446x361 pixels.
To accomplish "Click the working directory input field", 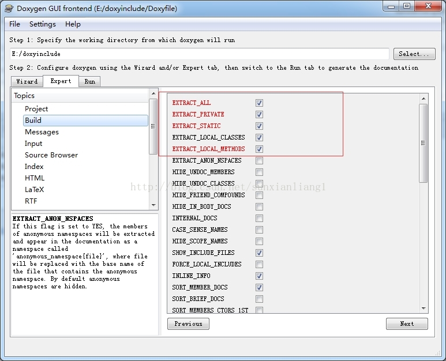I will 200,54.
